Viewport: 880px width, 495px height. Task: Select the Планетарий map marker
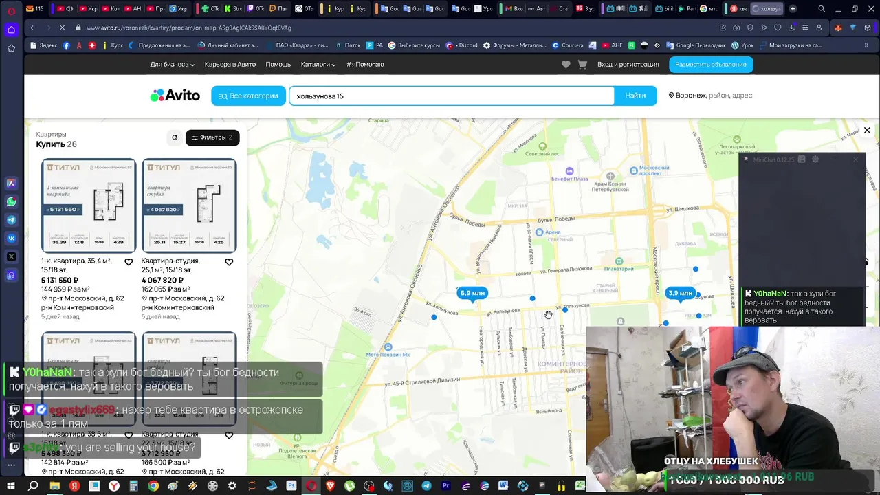click(x=619, y=261)
